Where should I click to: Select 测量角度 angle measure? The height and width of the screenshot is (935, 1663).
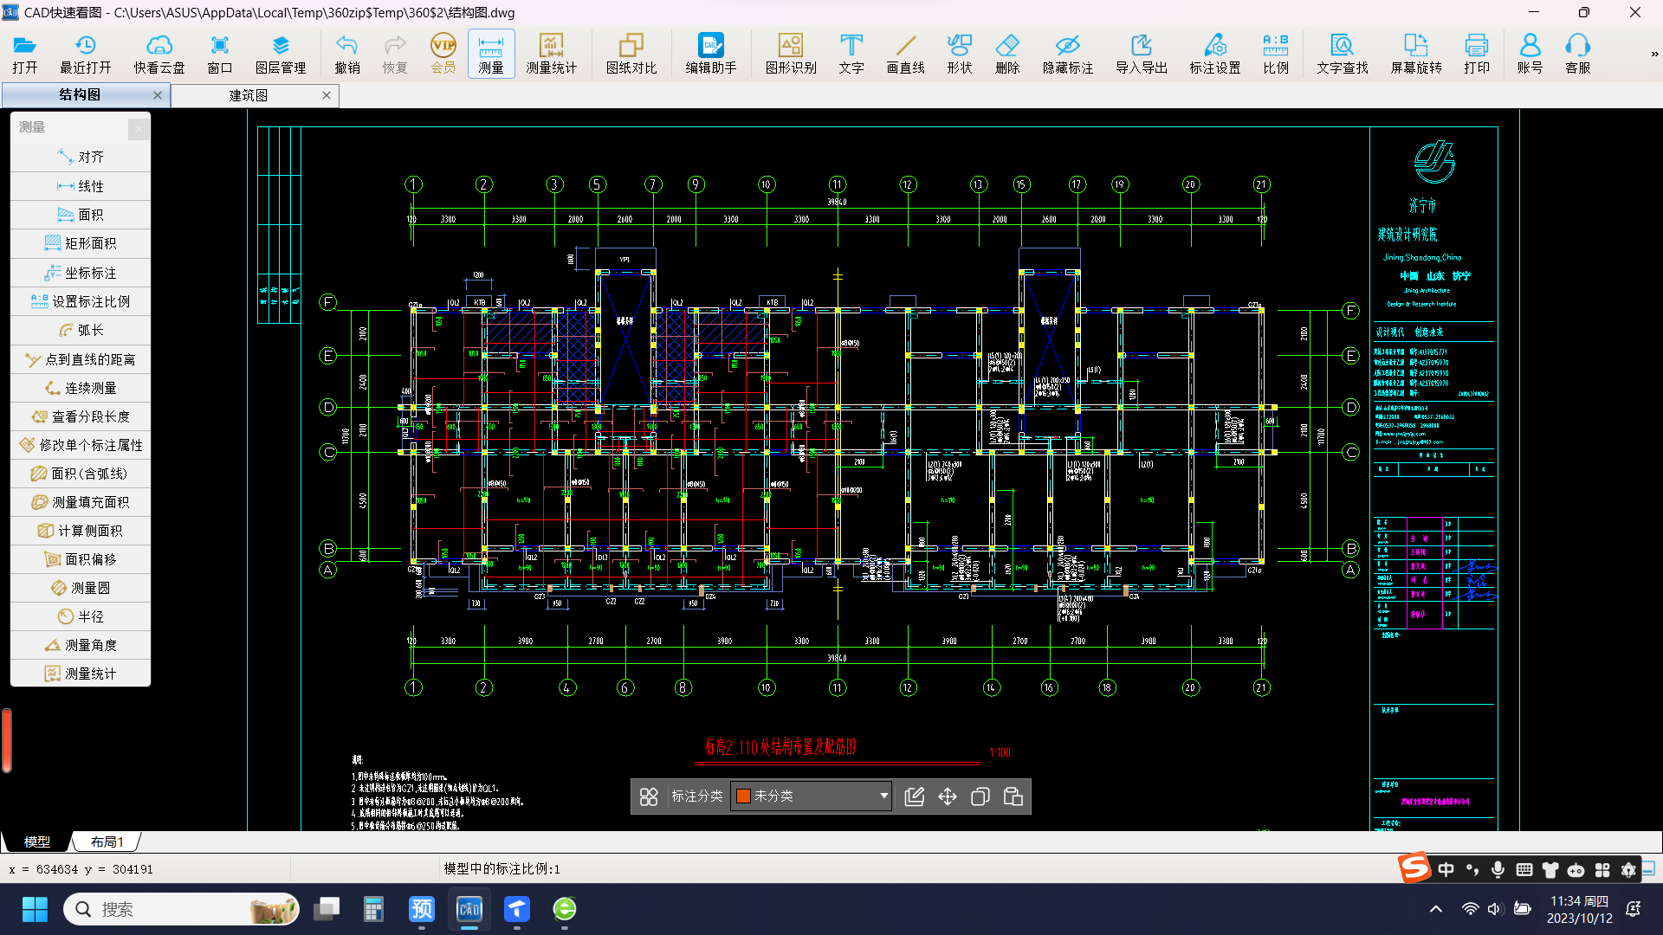coord(81,645)
